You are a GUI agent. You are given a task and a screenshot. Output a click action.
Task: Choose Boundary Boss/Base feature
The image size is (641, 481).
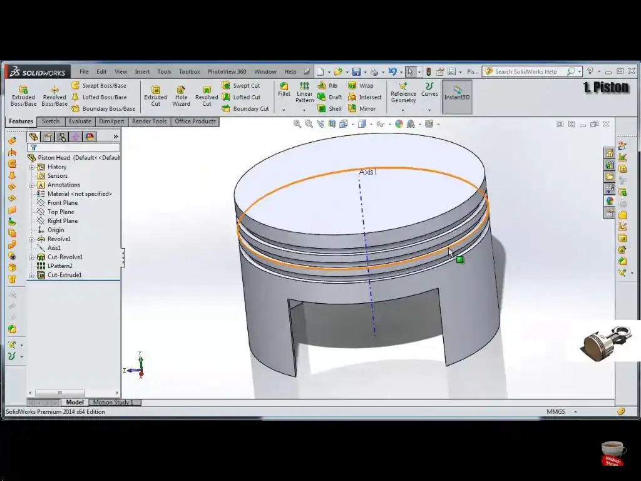click(103, 108)
